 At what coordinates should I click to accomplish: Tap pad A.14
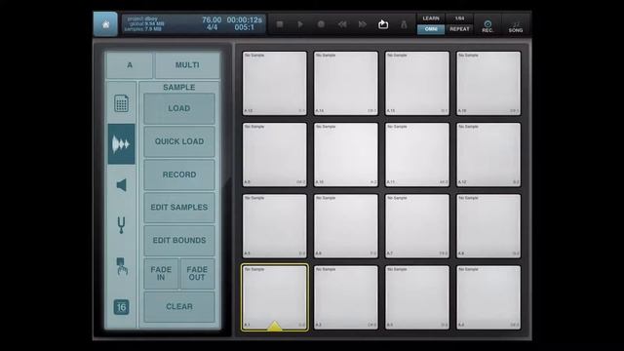346,83
